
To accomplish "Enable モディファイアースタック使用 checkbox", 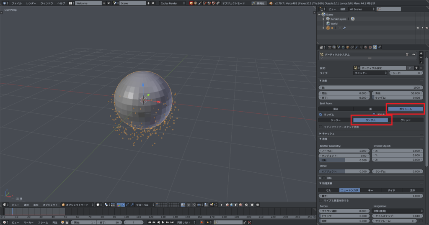I will pos(320,127).
